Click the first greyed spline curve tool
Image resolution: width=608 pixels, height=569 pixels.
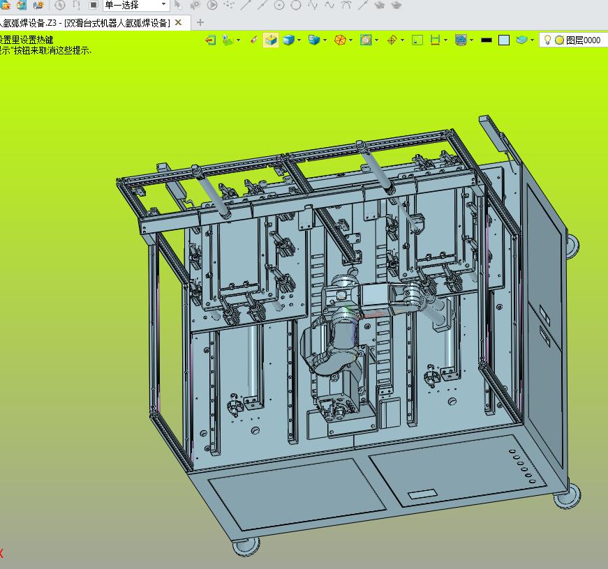(x=313, y=5)
